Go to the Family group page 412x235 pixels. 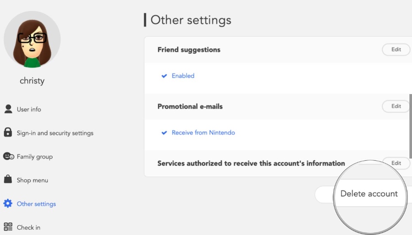pyautogui.click(x=34, y=157)
